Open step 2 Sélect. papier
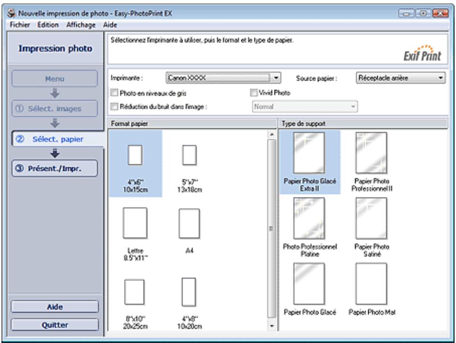456x343 pixels. (x=57, y=139)
